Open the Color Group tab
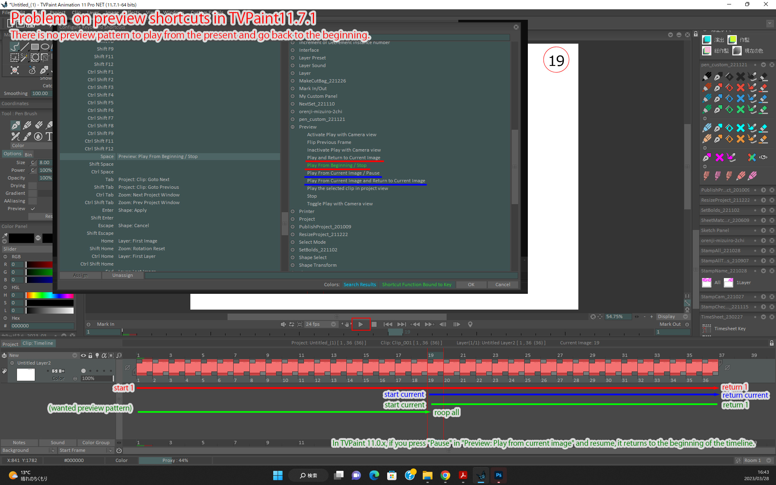 (96, 443)
